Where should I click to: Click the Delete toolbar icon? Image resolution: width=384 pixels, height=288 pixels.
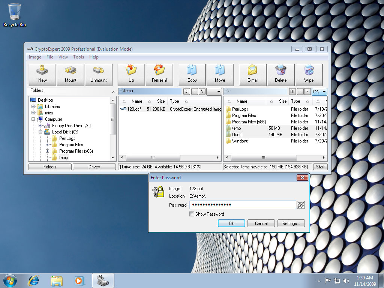coord(280,74)
